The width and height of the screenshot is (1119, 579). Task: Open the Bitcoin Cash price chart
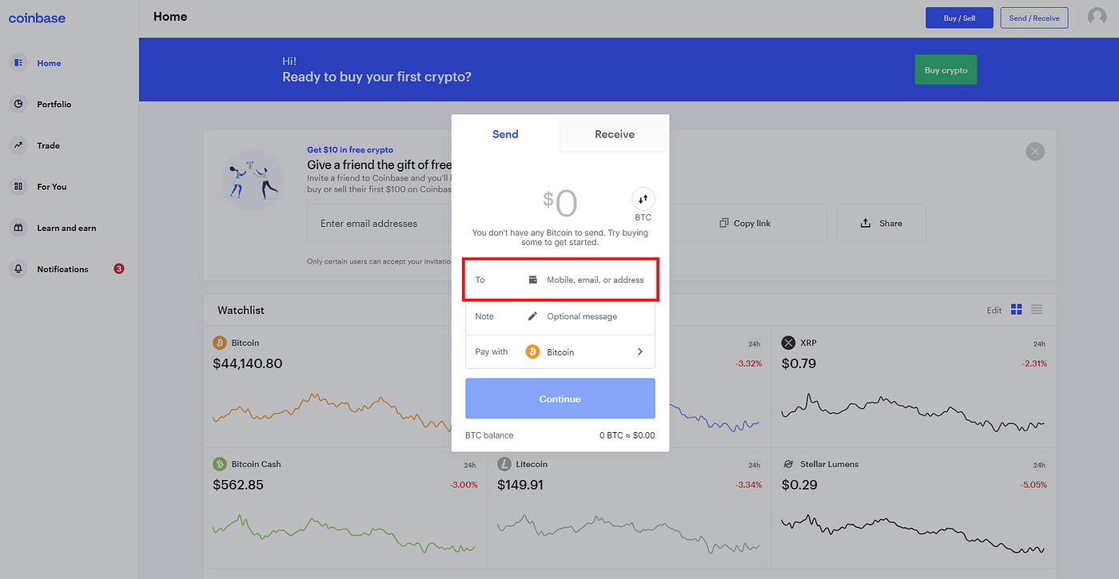[x=344, y=533]
